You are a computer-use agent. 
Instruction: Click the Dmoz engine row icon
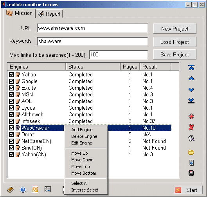18,134
